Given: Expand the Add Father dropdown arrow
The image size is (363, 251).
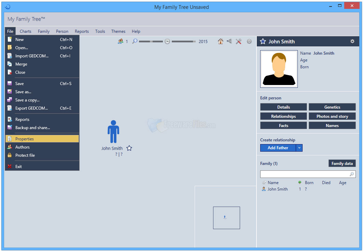Looking at the screenshot, I should tap(299, 148).
